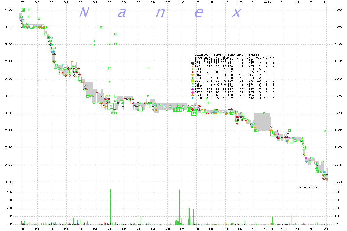Click the cyan square marker beside NTRF
347x231 pixels.
tap(193, 87)
